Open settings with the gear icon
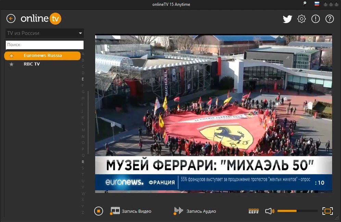341x222 pixels. click(x=301, y=19)
